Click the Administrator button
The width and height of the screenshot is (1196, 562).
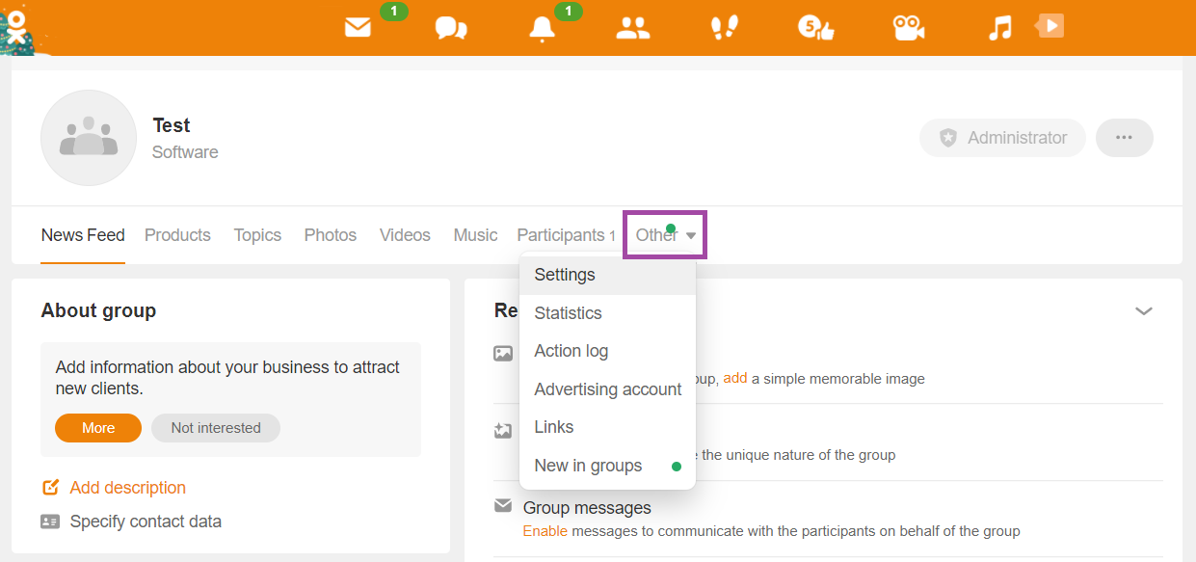(1002, 138)
